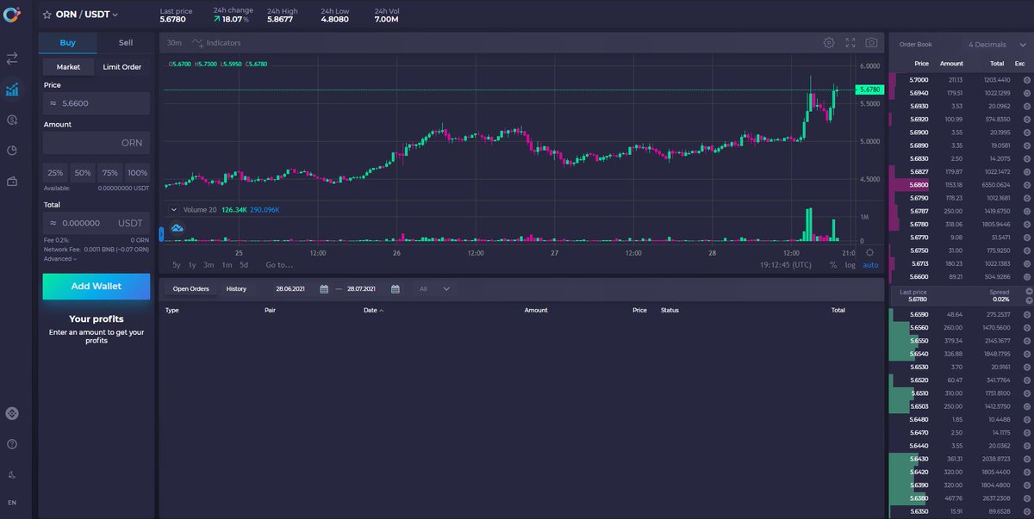
Task: Change language via EN selector
Action: coord(12,502)
